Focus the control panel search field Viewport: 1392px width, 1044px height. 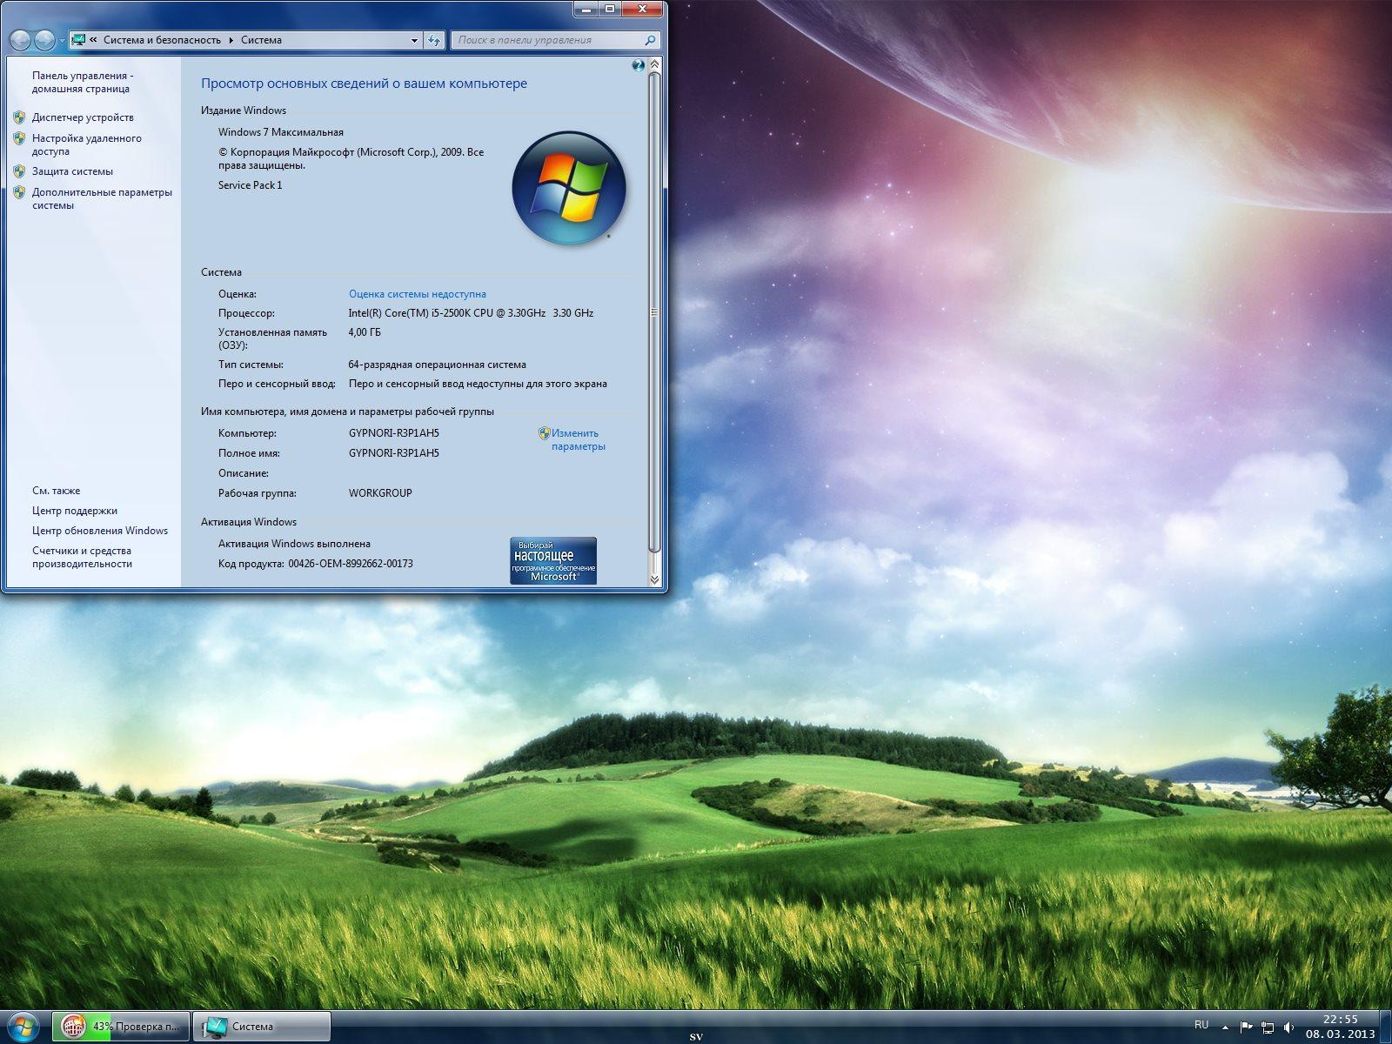click(x=548, y=40)
